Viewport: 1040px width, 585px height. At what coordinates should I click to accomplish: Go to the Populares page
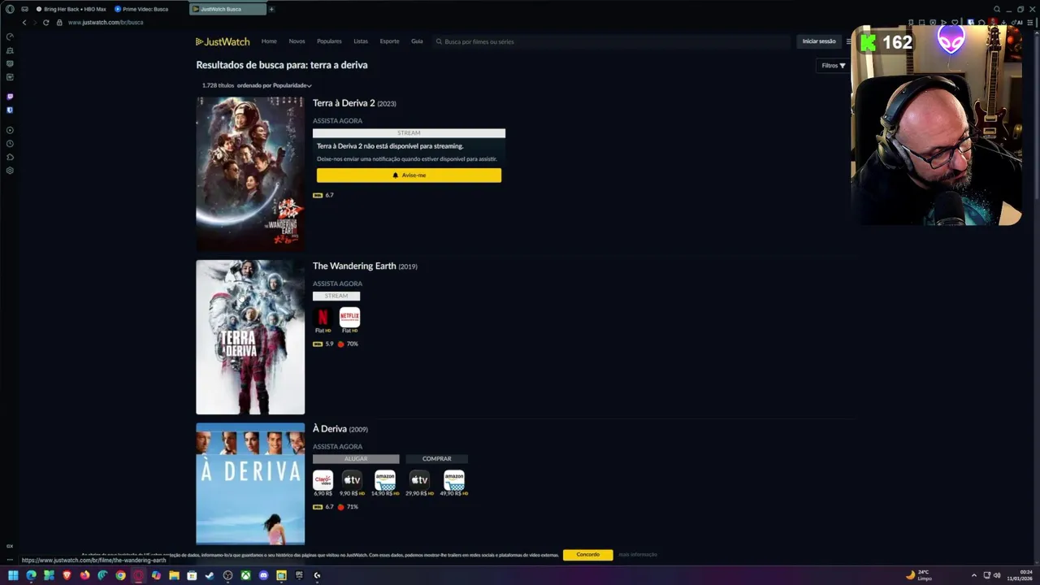(x=329, y=41)
